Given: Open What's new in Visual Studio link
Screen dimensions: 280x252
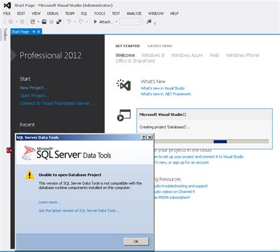Looking at the screenshot, I should point(162,88).
